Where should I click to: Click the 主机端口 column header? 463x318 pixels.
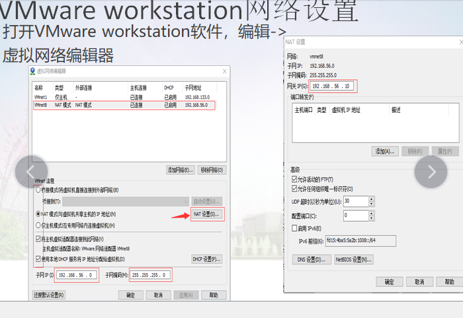(304, 110)
